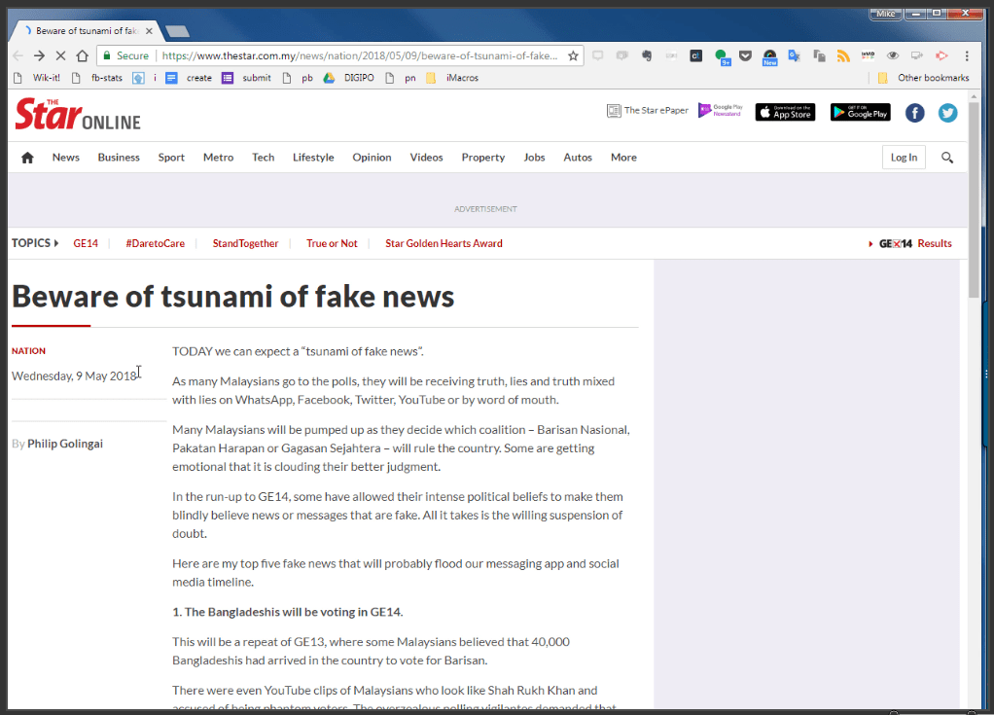
Task: Open the Pocket extension icon
Action: click(746, 56)
